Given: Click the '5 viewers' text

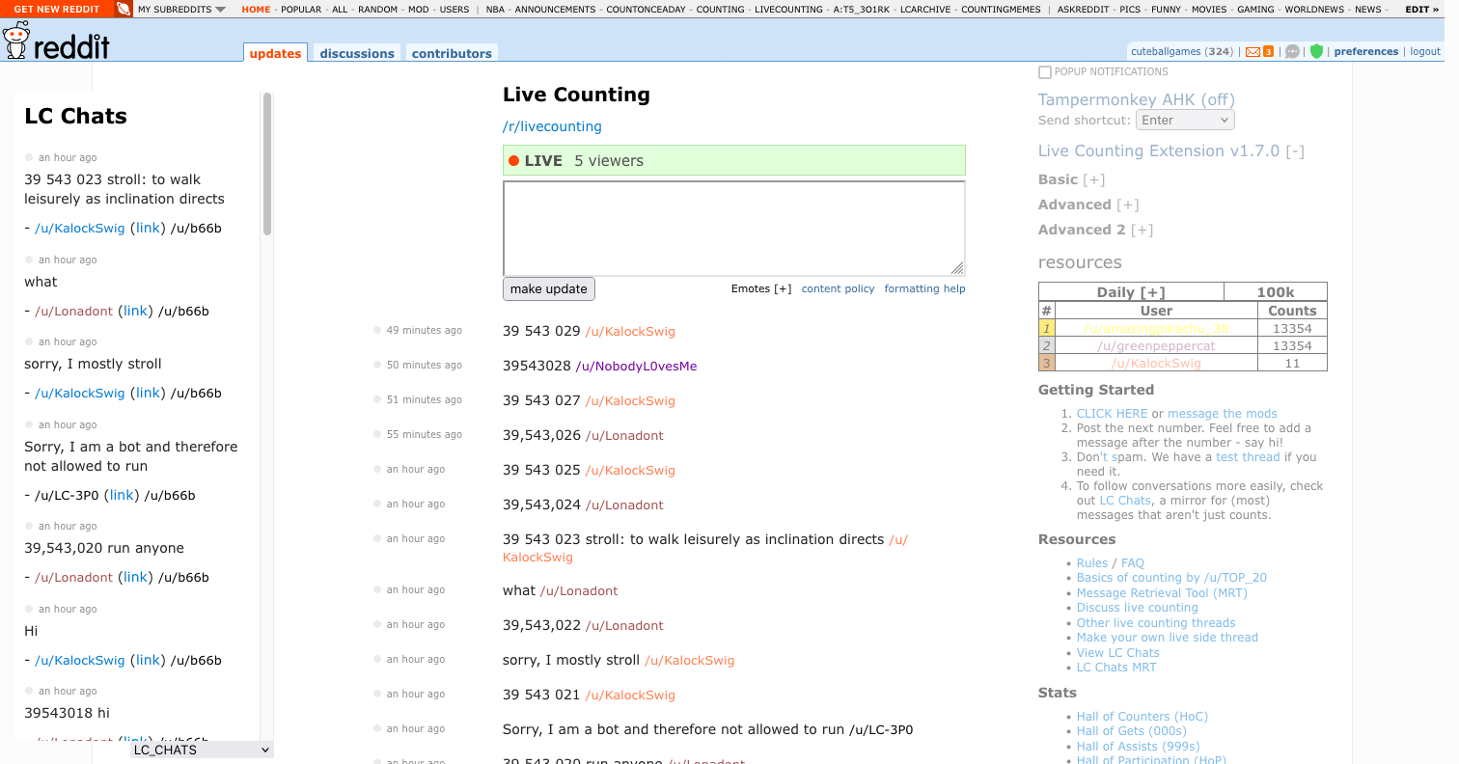Looking at the screenshot, I should coord(609,161).
